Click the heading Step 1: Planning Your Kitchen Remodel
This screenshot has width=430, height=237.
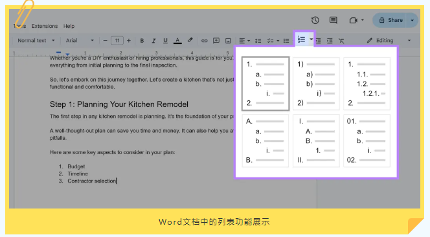point(119,104)
